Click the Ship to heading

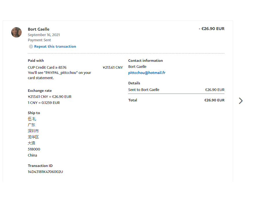(x=34, y=113)
